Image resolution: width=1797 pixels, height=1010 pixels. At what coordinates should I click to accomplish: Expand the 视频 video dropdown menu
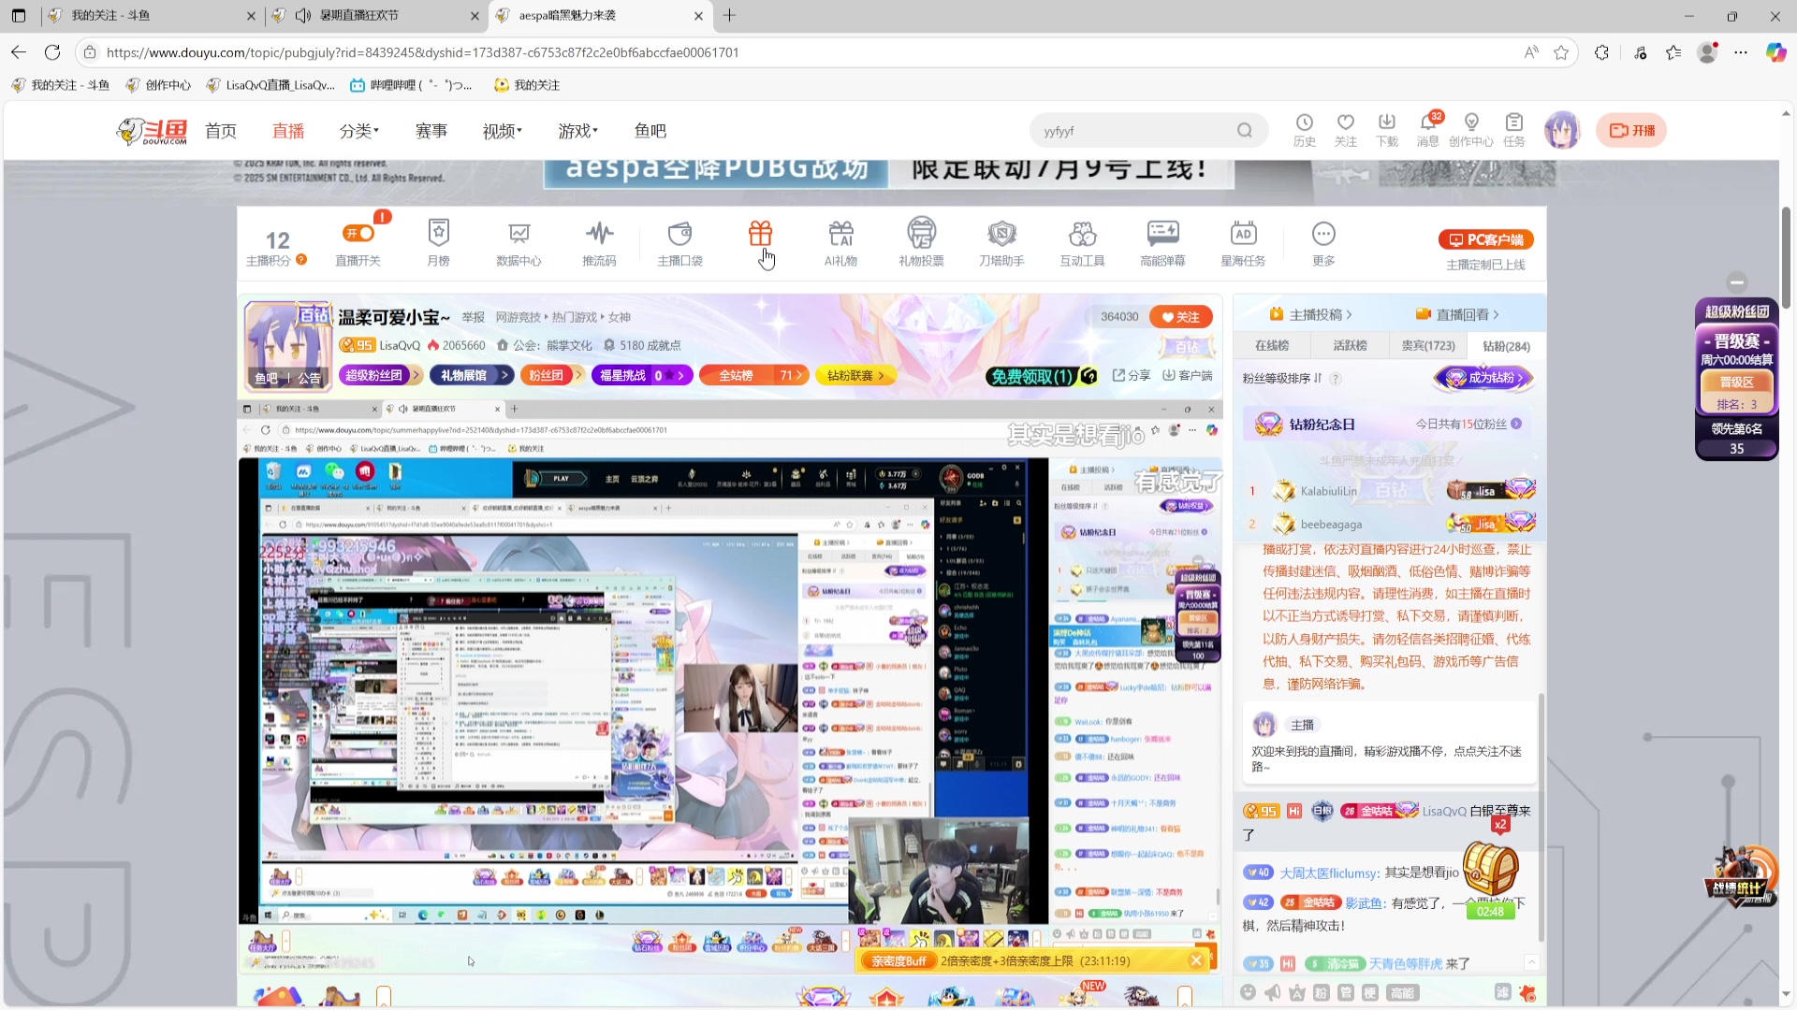503,131
